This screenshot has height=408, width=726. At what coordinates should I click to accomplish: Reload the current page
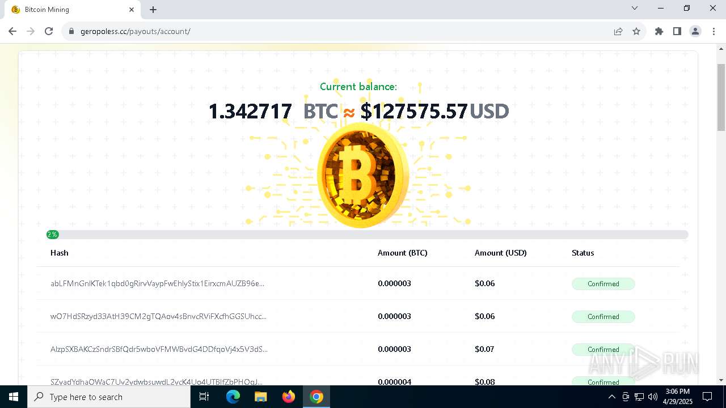point(49,31)
